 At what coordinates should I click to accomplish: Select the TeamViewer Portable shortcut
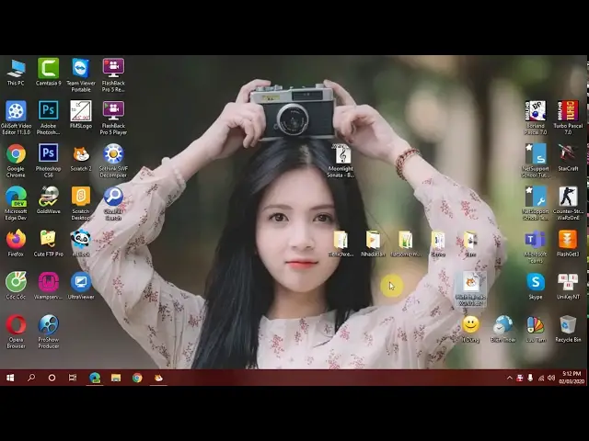point(81,75)
